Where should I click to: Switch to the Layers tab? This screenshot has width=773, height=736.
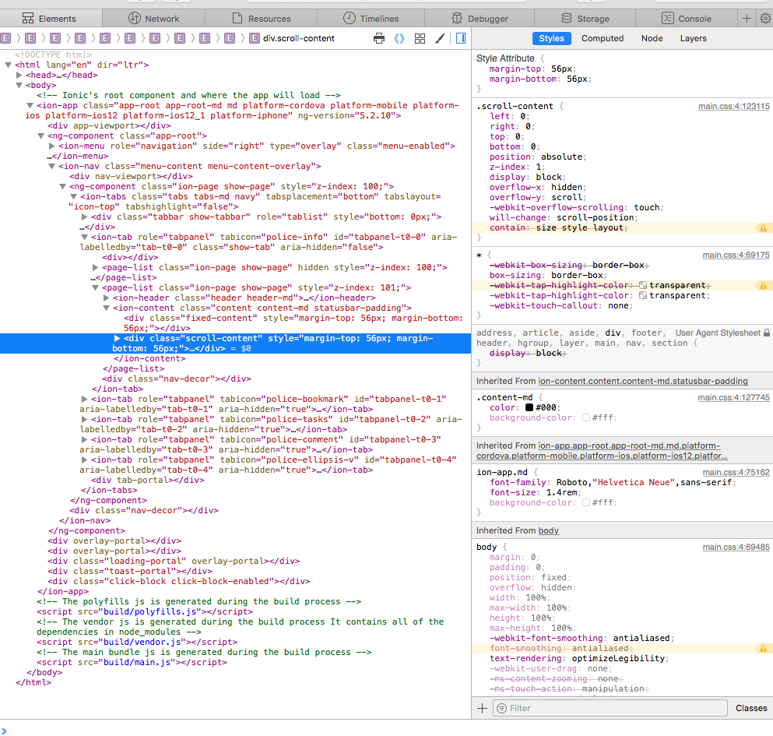(x=693, y=38)
